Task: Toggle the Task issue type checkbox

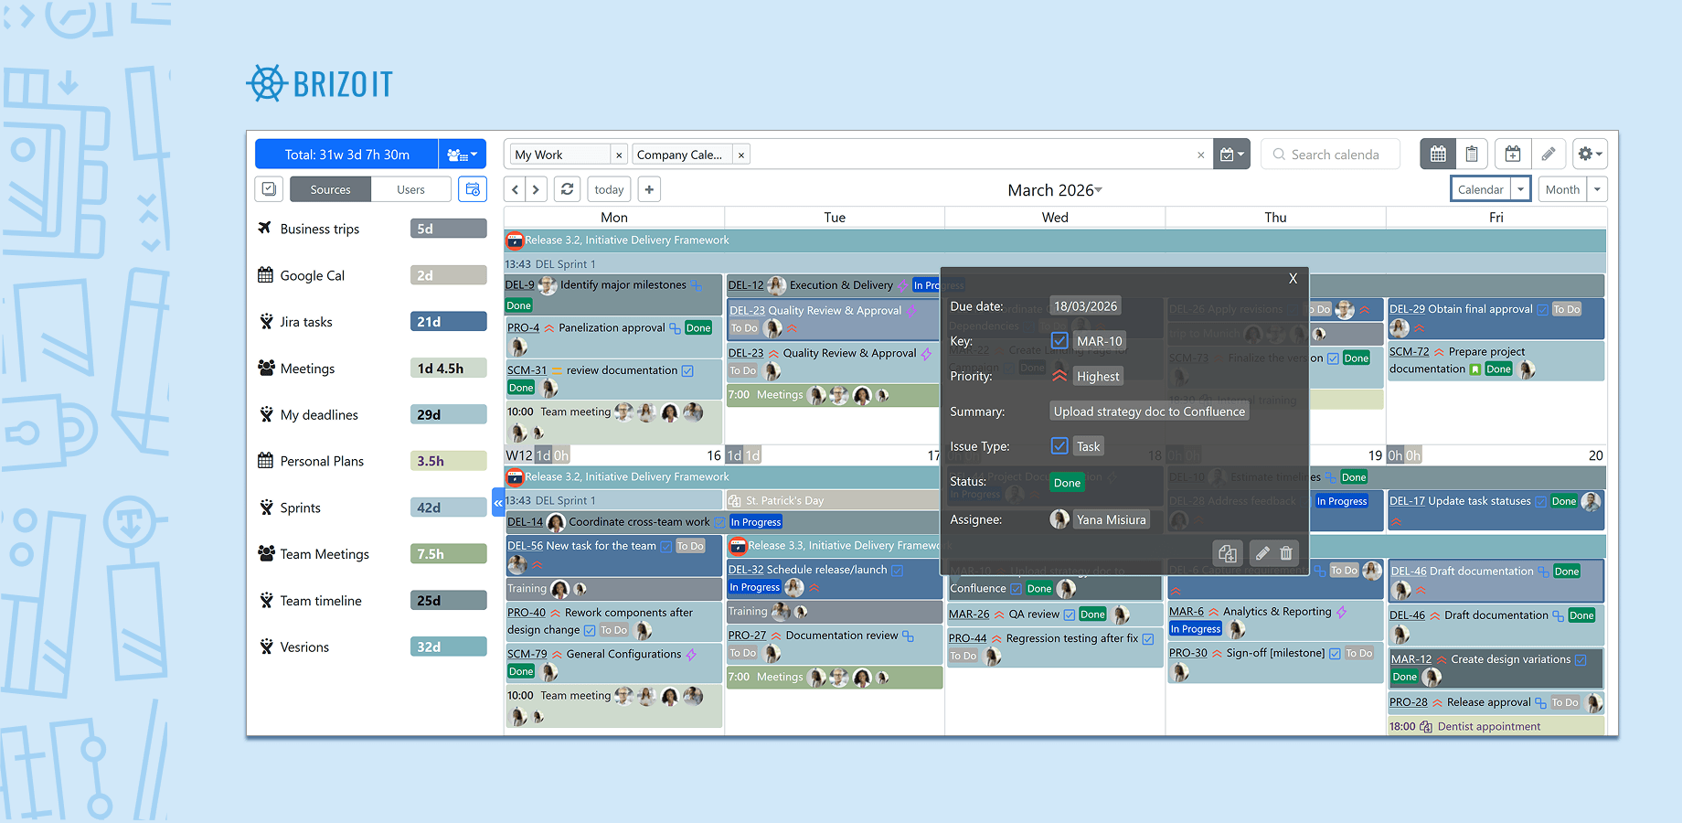Action: click(1059, 446)
